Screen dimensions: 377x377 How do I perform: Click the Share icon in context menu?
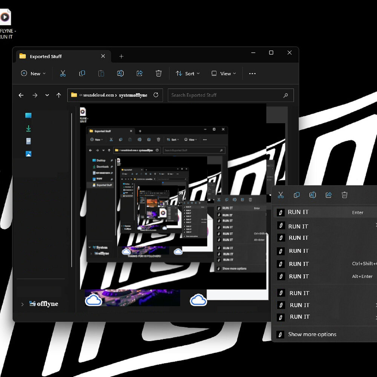coord(328,195)
